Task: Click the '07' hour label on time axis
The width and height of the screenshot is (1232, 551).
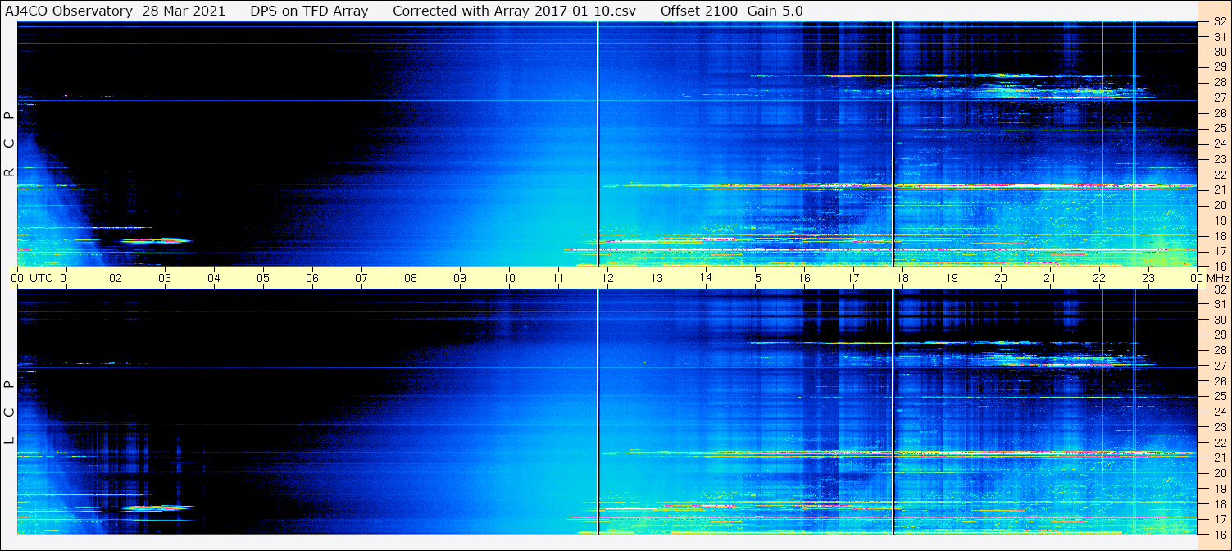Action: tap(361, 278)
